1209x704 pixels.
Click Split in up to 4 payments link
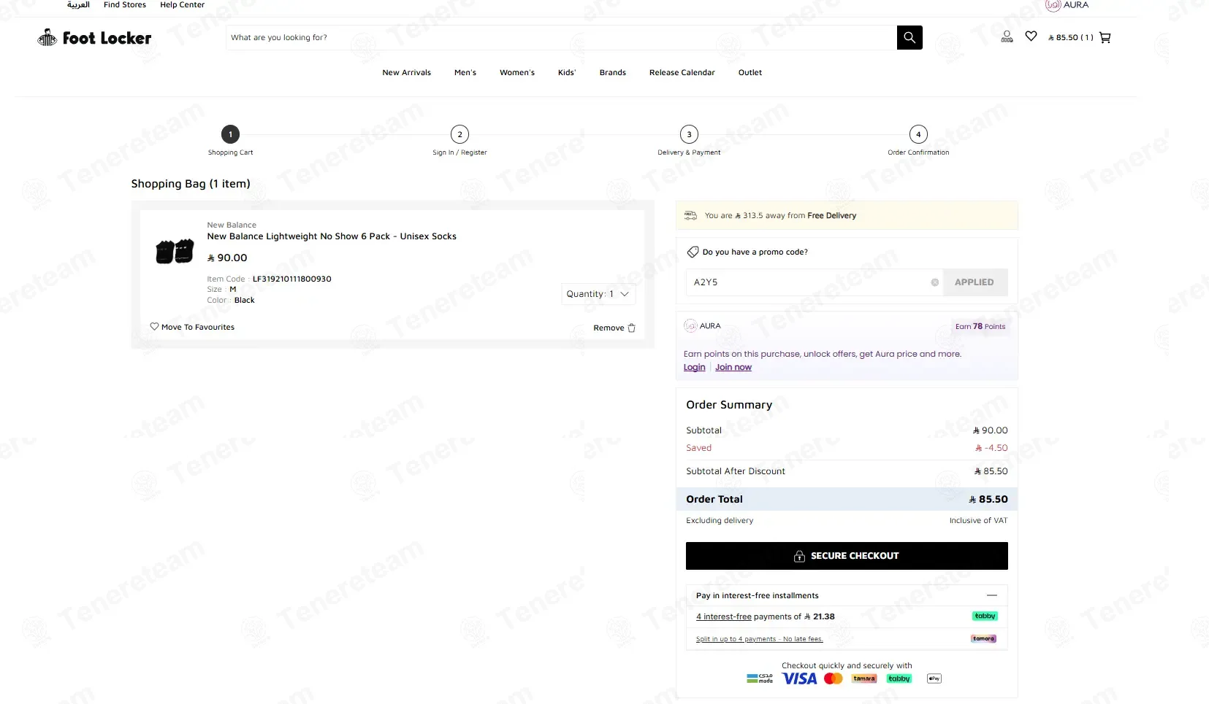(x=760, y=639)
